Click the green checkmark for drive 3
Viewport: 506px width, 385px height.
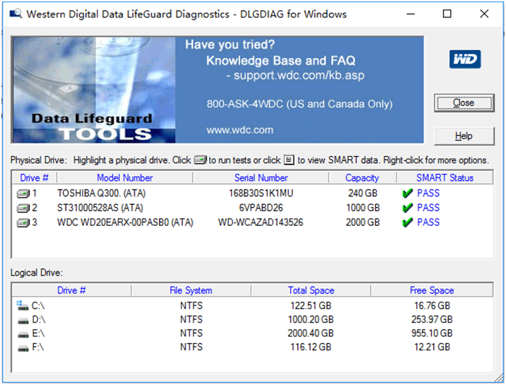coord(408,222)
